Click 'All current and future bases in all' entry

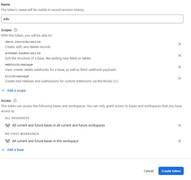click(x=59, y=125)
